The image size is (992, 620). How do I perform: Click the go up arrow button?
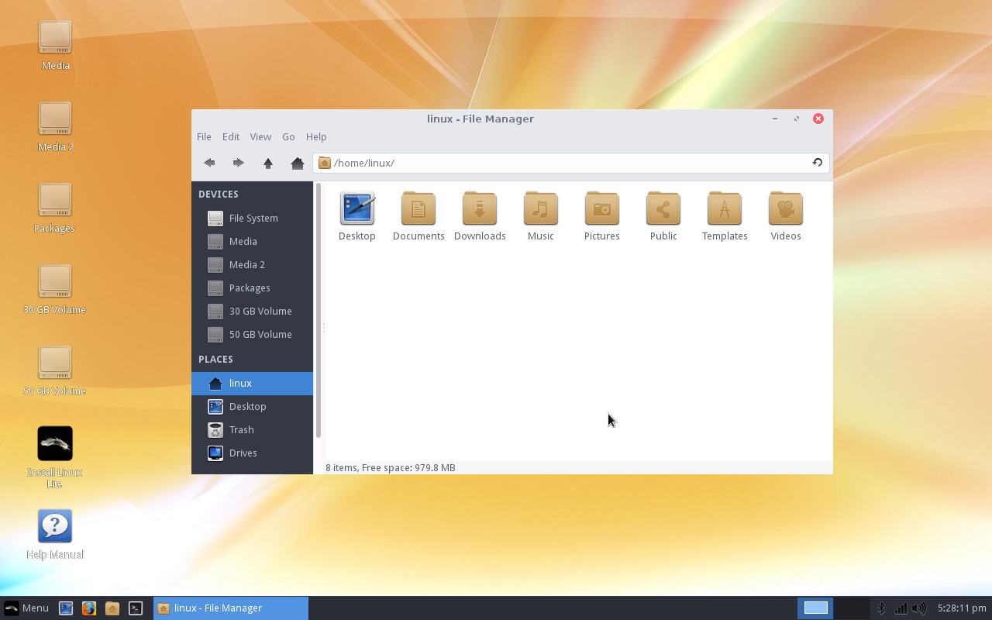coord(267,163)
